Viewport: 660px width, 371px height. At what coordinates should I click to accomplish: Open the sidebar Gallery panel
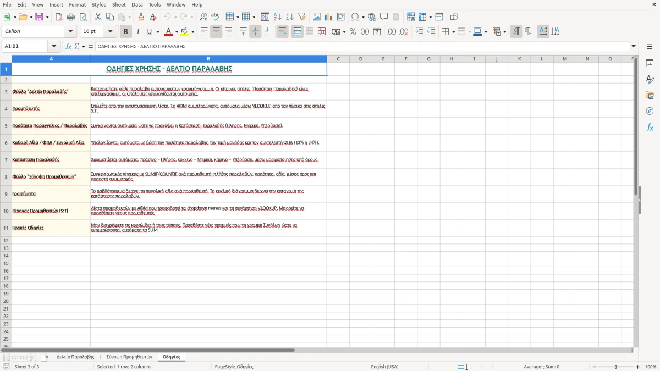[650, 96]
